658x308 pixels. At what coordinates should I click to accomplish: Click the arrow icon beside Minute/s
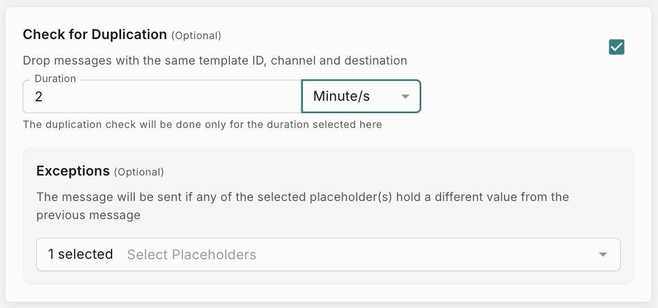click(405, 97)
